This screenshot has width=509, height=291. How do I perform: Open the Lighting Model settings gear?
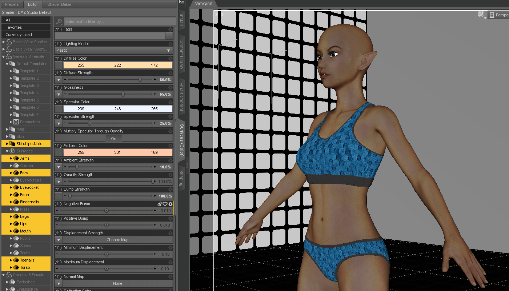tap(171, 44)
